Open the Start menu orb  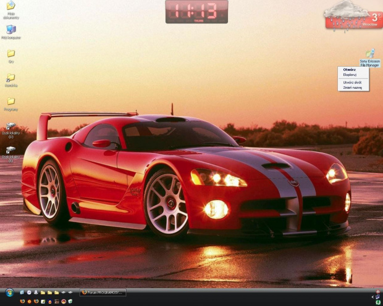[x=9, y=292]
